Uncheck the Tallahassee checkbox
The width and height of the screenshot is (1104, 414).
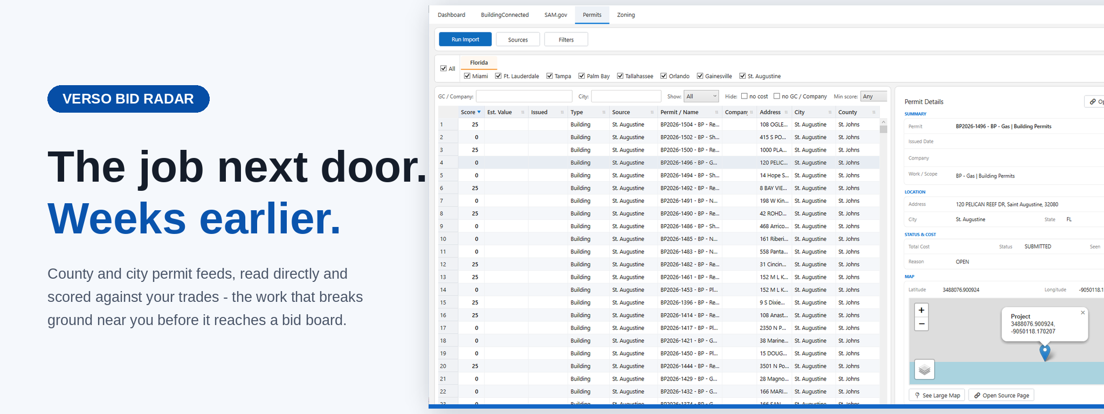[620, 76]
